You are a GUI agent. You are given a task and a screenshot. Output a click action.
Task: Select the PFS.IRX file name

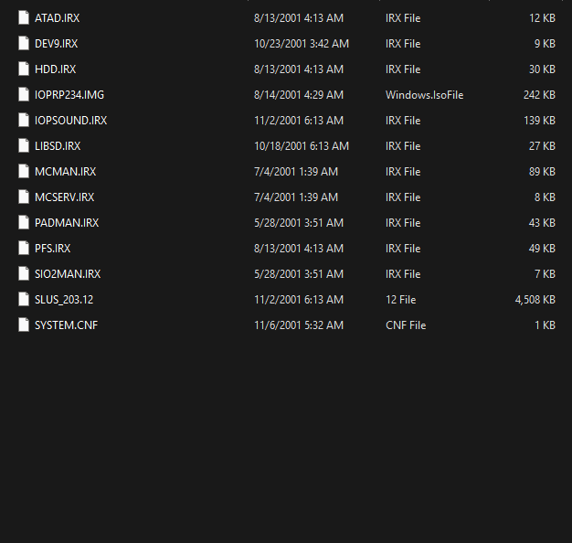[52, 248]
